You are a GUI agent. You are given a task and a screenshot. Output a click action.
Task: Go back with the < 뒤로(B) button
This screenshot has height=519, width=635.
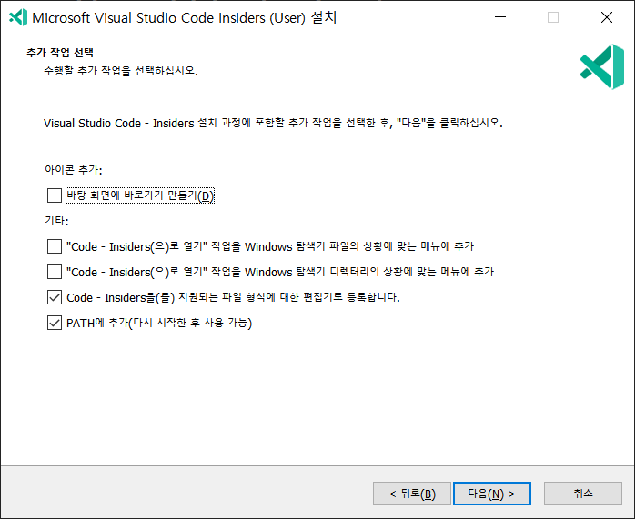412,494
